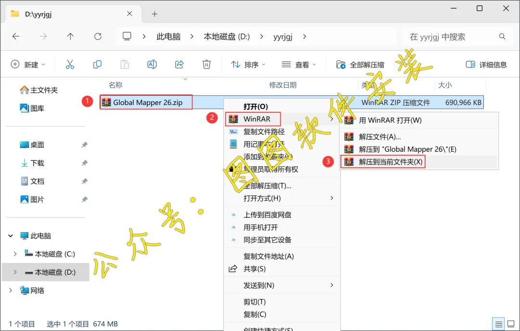520x331 pixels.
Task: Expand the 网络 tree node
Action: pyautogui.click(x=11, y=291)
